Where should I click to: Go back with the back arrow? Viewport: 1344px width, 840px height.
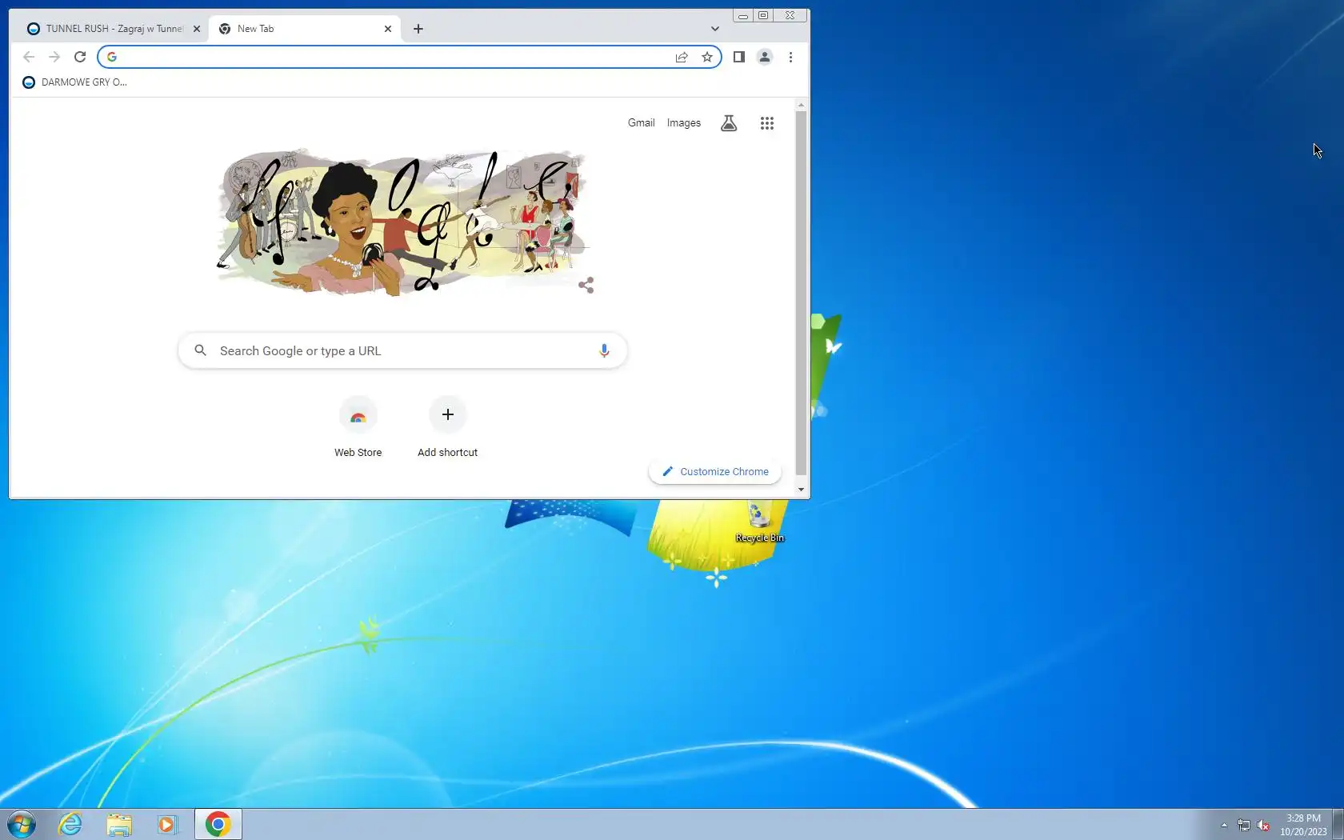click(29, 57)
